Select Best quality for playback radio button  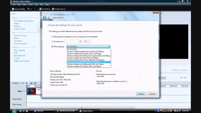tap(52, 37)
